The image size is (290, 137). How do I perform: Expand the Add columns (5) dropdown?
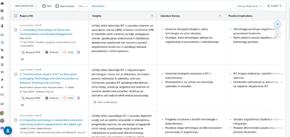click(26, 6)
